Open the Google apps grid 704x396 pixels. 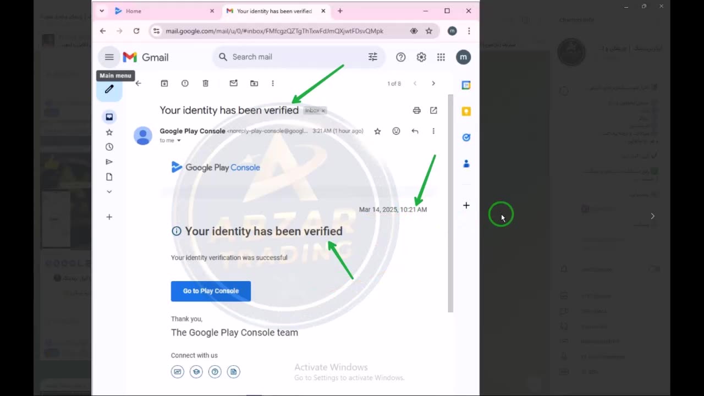click(x=441, y=57)
